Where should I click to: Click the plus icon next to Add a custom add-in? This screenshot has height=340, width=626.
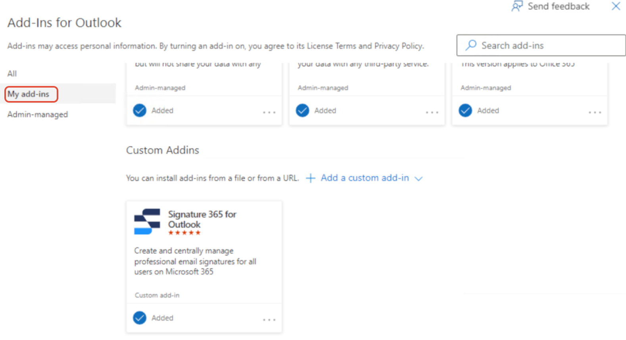click(x=311, y=178)
